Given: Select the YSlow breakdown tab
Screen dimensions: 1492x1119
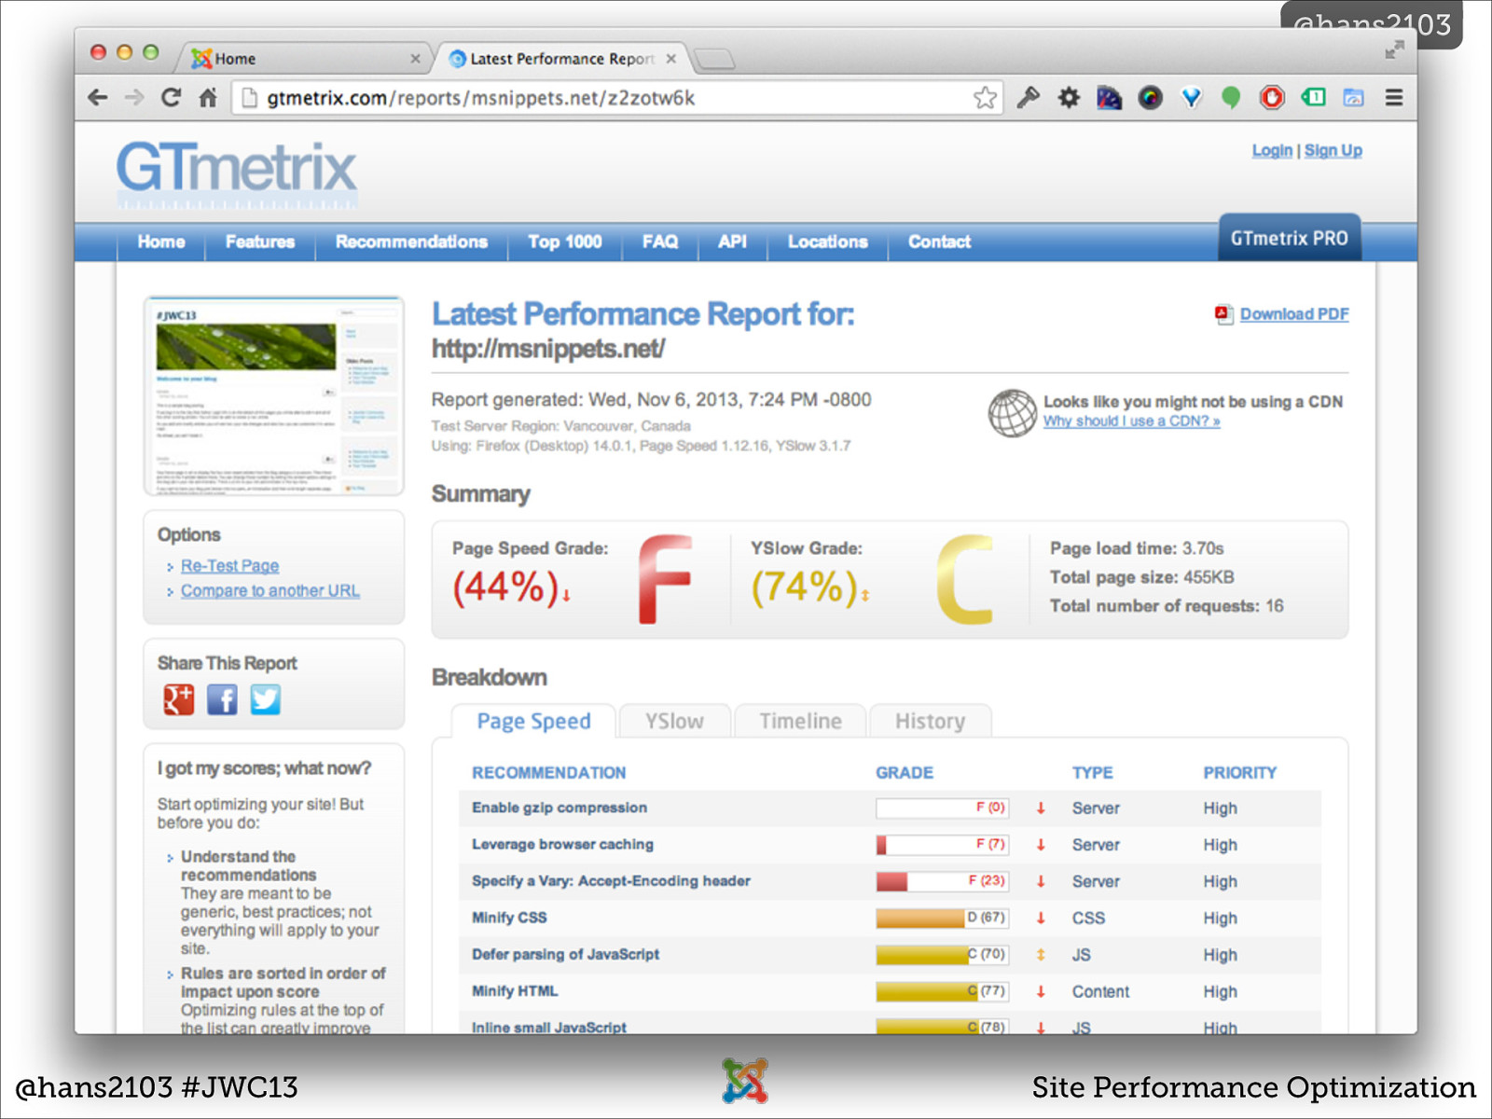Looking at the screenshot, I should [x=674, y=721].
